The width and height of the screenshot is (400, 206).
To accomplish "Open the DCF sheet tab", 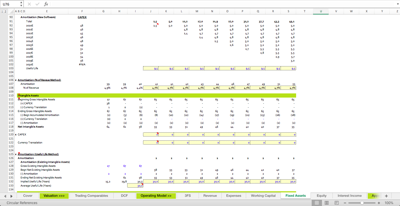I will tap(124, 196).
